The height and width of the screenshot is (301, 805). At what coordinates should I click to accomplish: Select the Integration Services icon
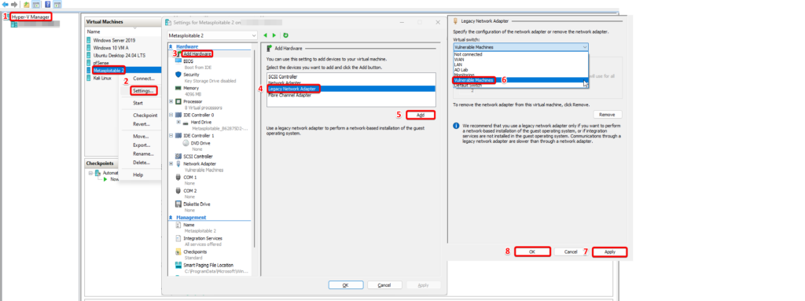pos(178,238)
